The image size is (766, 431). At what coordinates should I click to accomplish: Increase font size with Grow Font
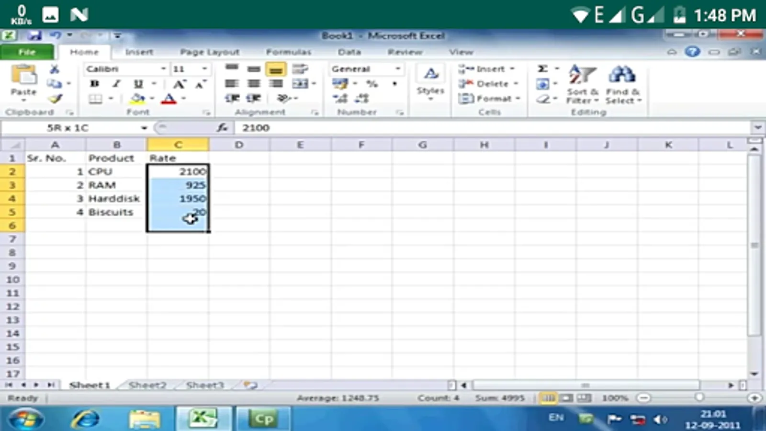point(179,84)
